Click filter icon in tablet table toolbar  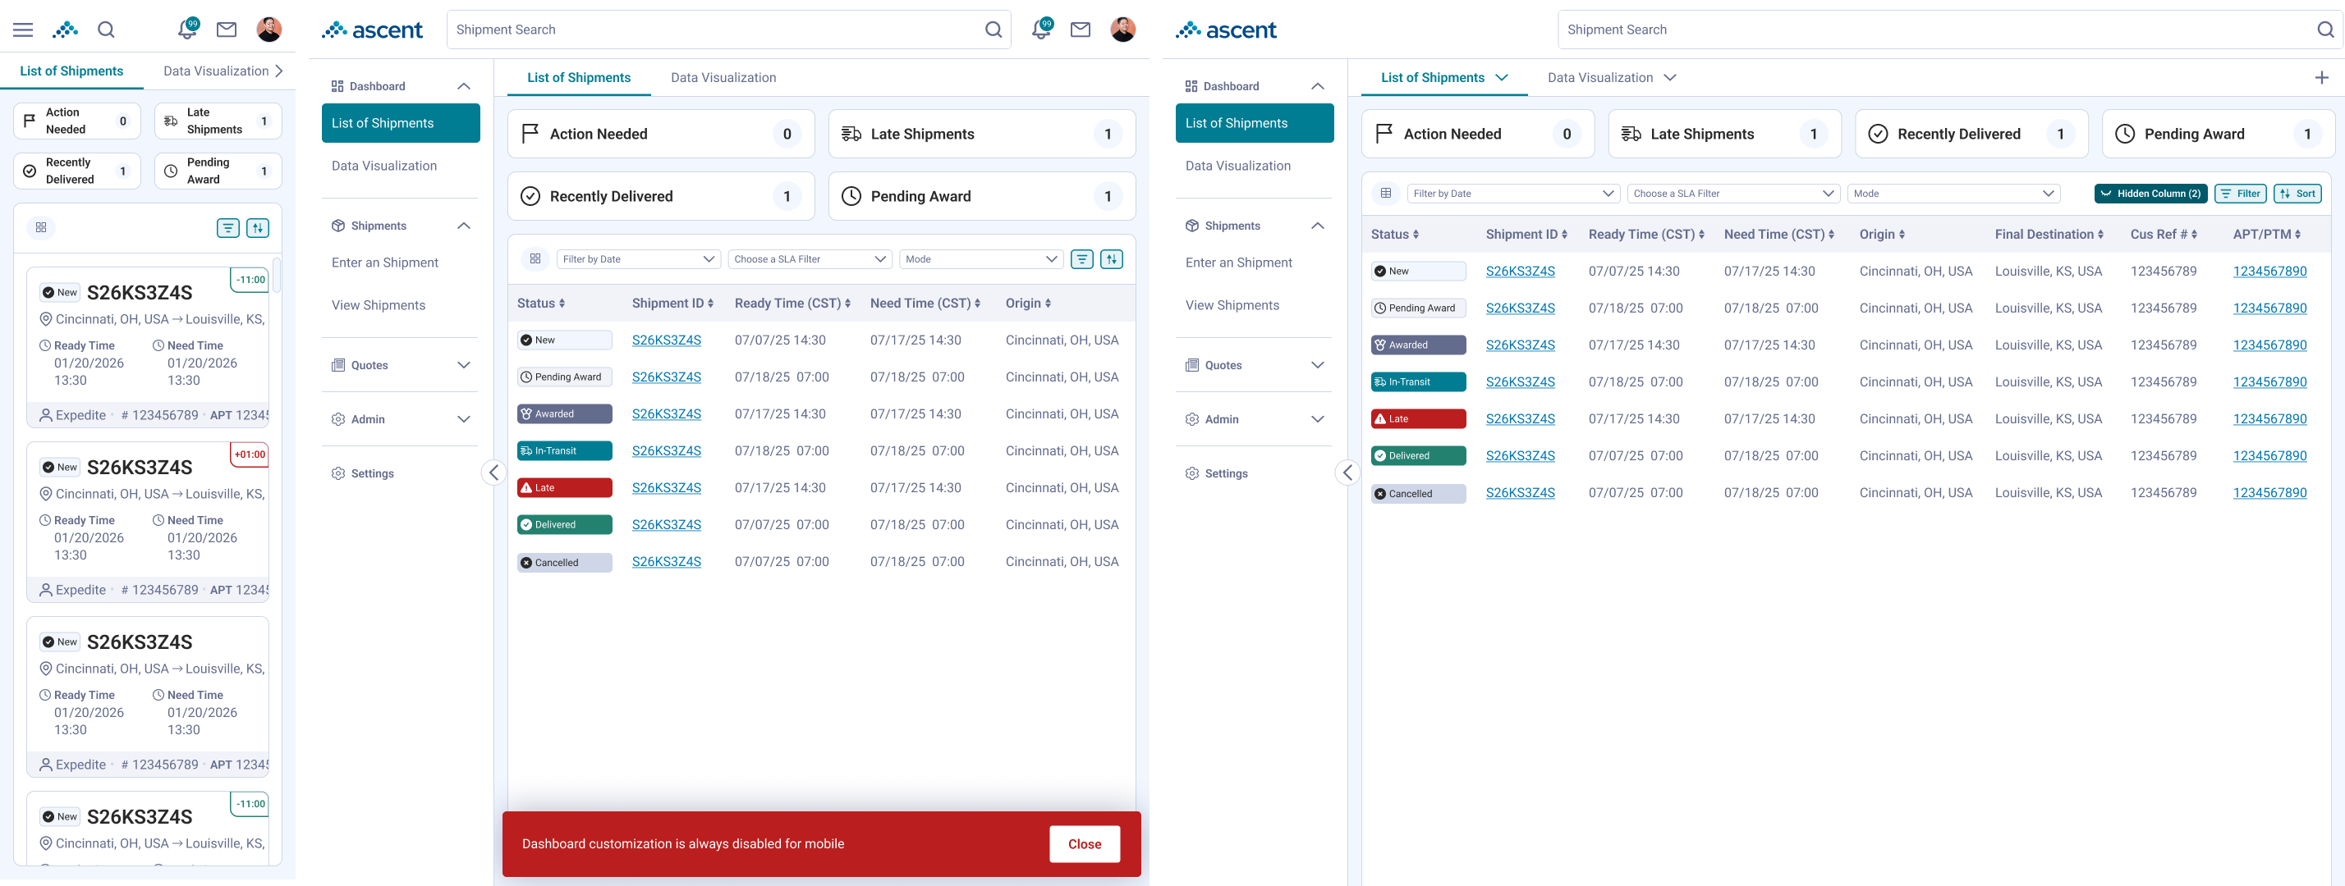(1081, 259)
